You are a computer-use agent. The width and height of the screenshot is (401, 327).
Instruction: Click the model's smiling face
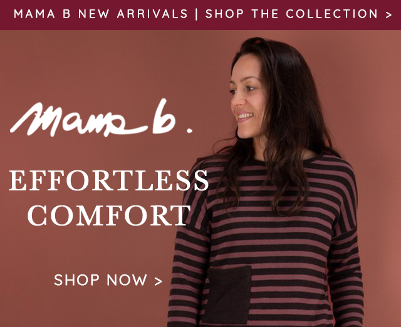tap(245, 100)
